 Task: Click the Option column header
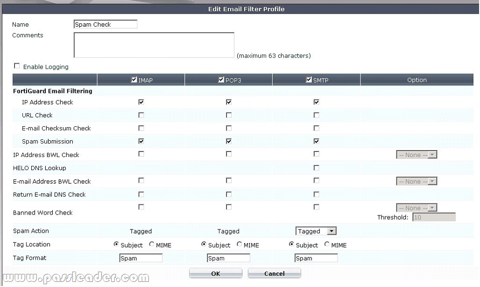point(416,79)
